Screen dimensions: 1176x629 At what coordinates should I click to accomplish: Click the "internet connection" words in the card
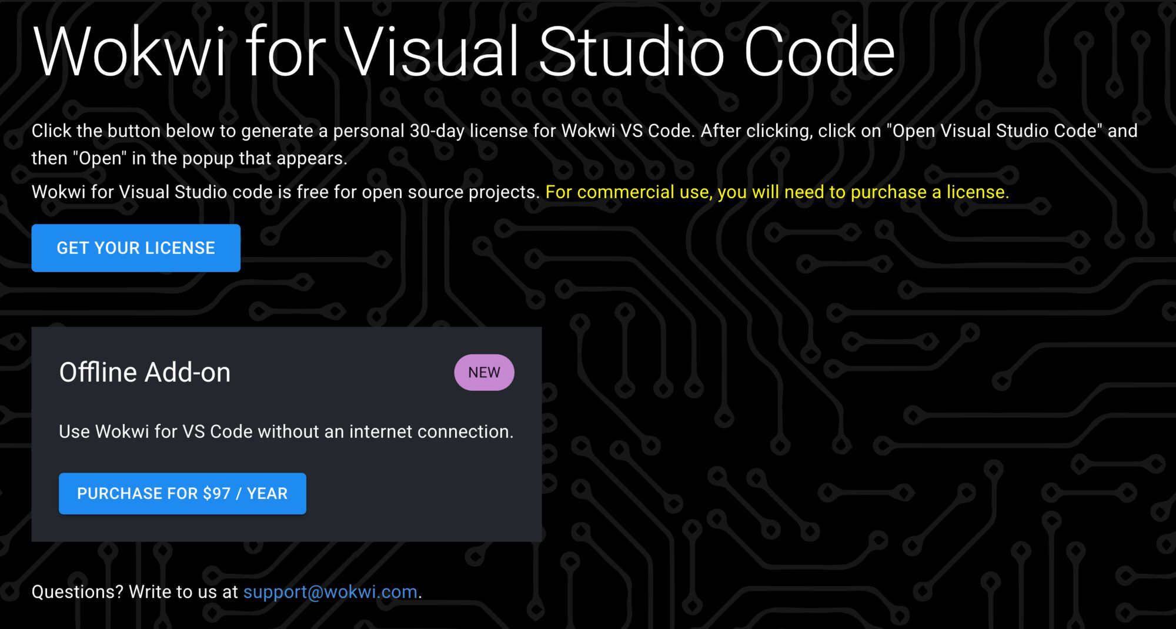coord(430,432)
